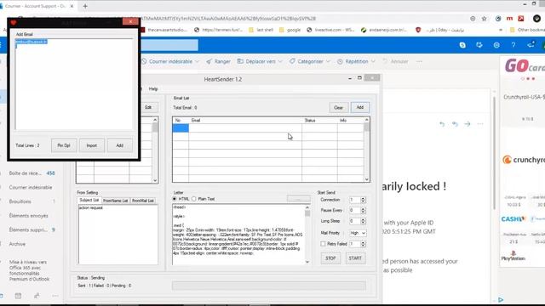
Task: Click Add in HeartSender Email List panel
Action: point(360,108)
